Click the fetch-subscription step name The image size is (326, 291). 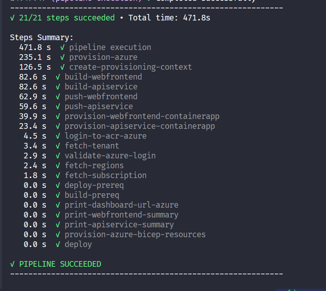106,175
